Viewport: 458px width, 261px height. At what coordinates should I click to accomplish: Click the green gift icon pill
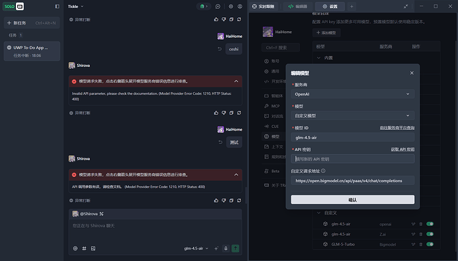(204, 7)
